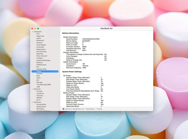Image resolution: width=188 pixels, height=139 pixels.
Task: Collapse the Hardware section chevron
Action: pyautogui.click(x=33, y=32)
